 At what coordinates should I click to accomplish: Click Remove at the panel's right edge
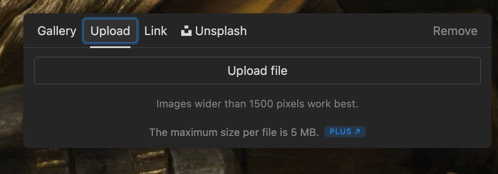[x=455, y=31]
